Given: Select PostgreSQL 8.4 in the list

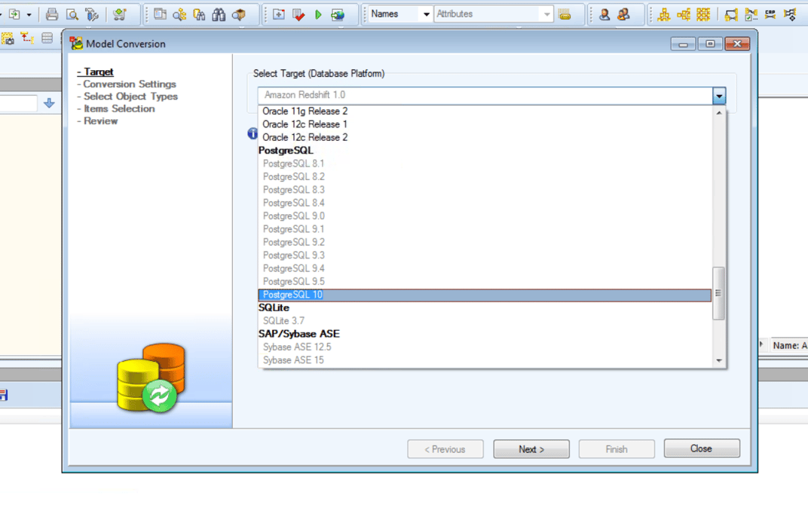Looking at the screenshot, I should pyautogui.click(x=485, y=203).
